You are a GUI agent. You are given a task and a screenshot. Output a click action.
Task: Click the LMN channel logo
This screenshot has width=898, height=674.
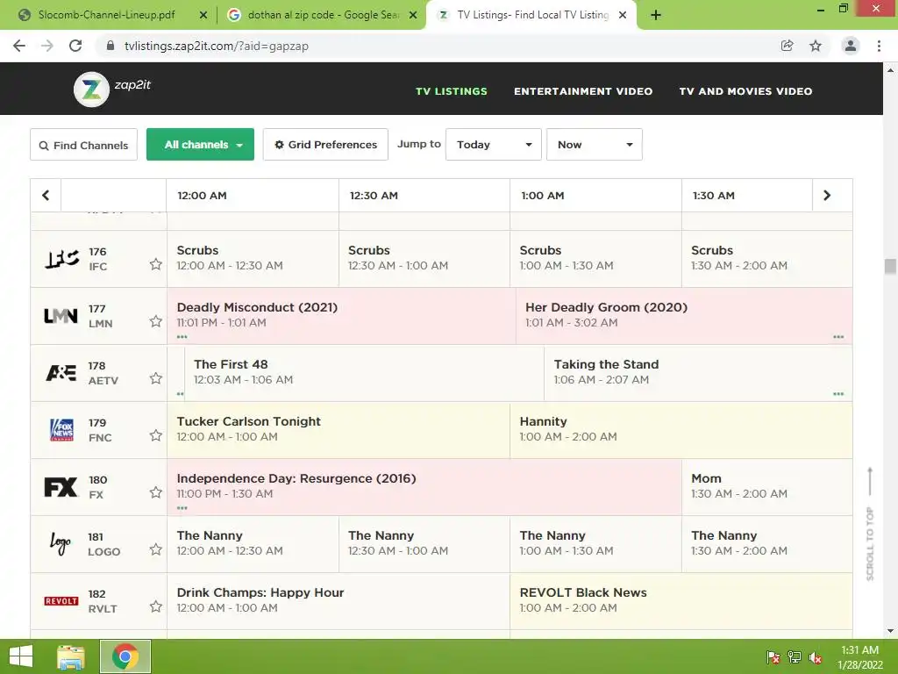61,316
